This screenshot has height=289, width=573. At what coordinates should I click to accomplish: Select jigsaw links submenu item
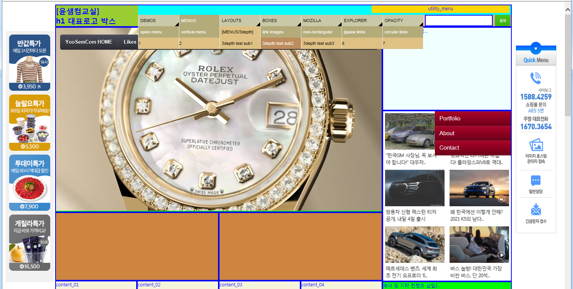[362, 32]
